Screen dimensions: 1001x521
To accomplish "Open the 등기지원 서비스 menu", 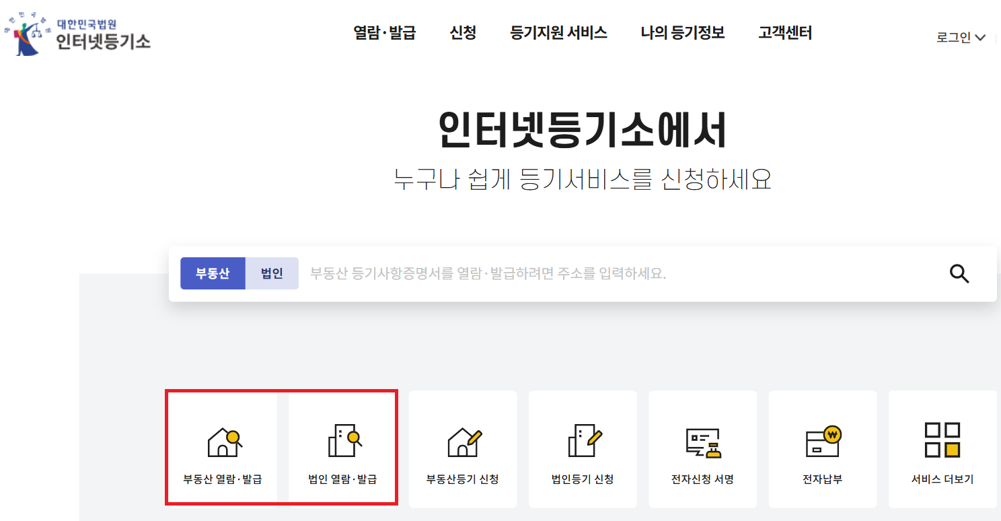I will (x=559, y=33).
